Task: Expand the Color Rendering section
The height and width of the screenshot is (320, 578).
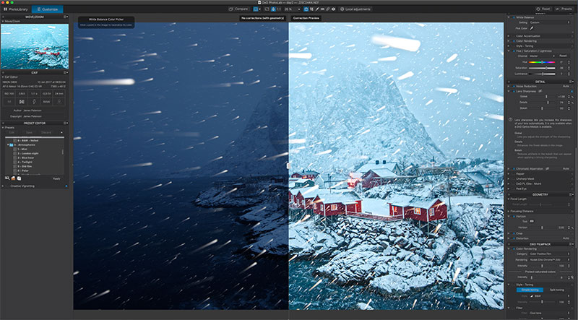Action: click(x=509, y=41)
